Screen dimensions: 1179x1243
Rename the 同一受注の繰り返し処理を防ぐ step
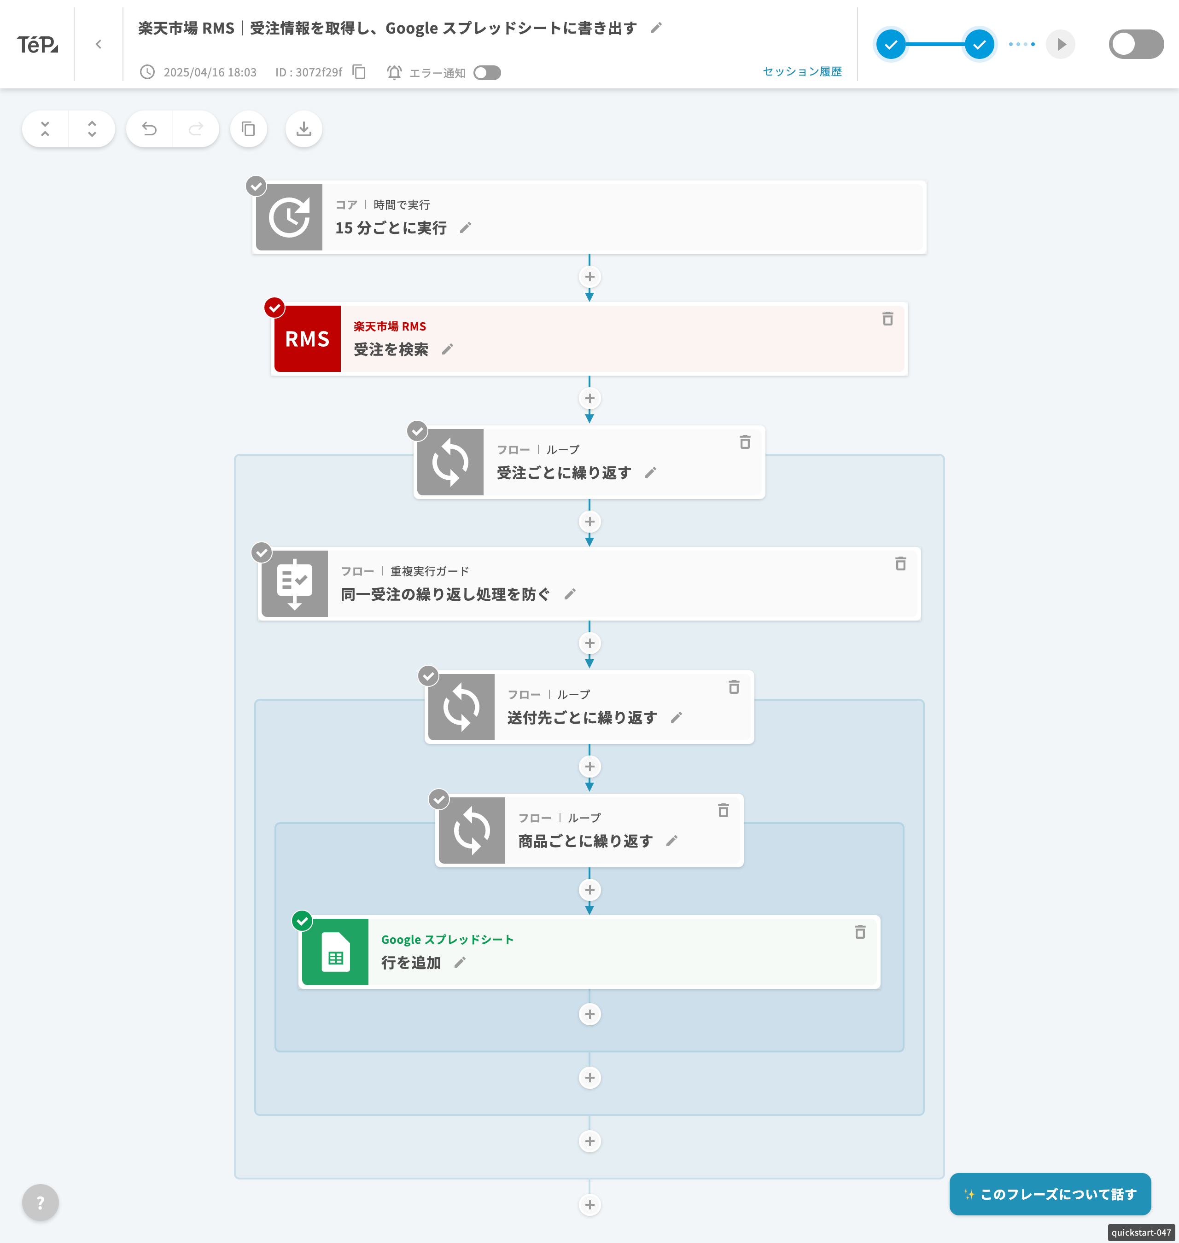click(x=569, y=594)
